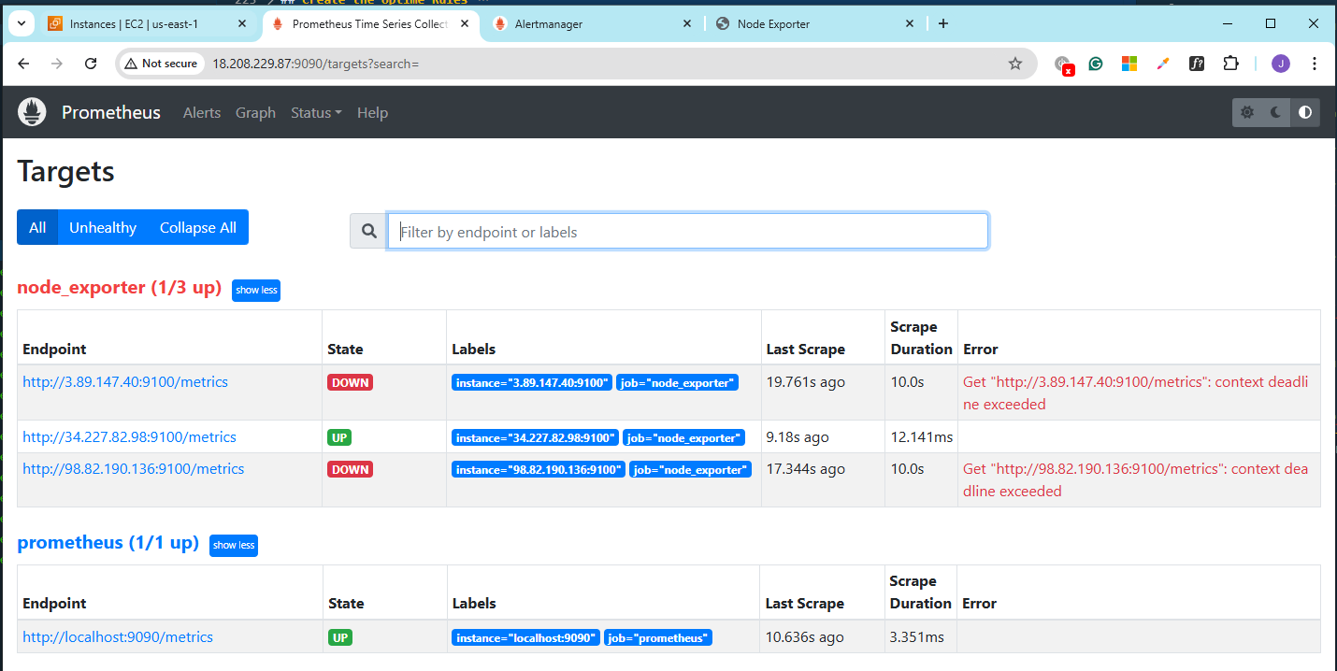Filter to Unhealthy targets only
The image size is (1337, 671).
point(103,227)
